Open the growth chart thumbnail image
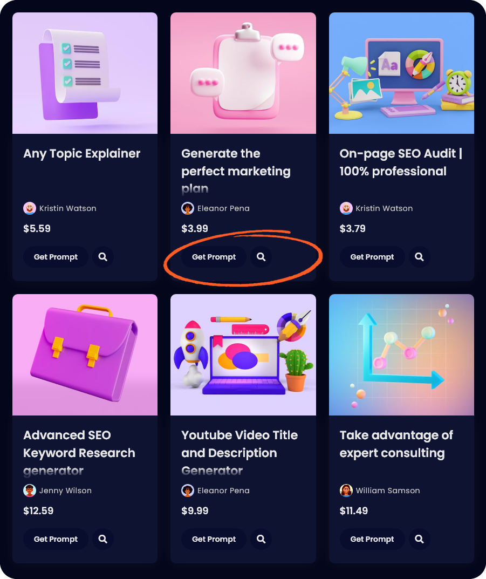Viewport: 486px width, 579px height. (x=401, y=355)
